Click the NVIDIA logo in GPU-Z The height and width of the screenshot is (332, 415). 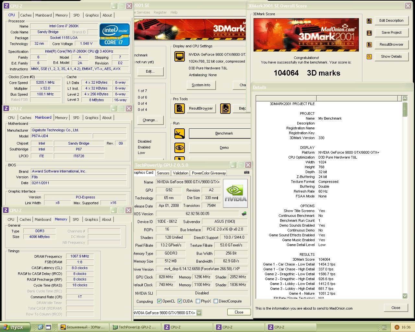click(x=235, y=194)
